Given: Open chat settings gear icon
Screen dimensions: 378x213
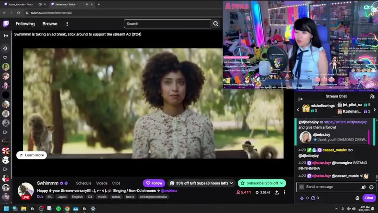Looking at the screenshot, I should click(x=357, y=198).
